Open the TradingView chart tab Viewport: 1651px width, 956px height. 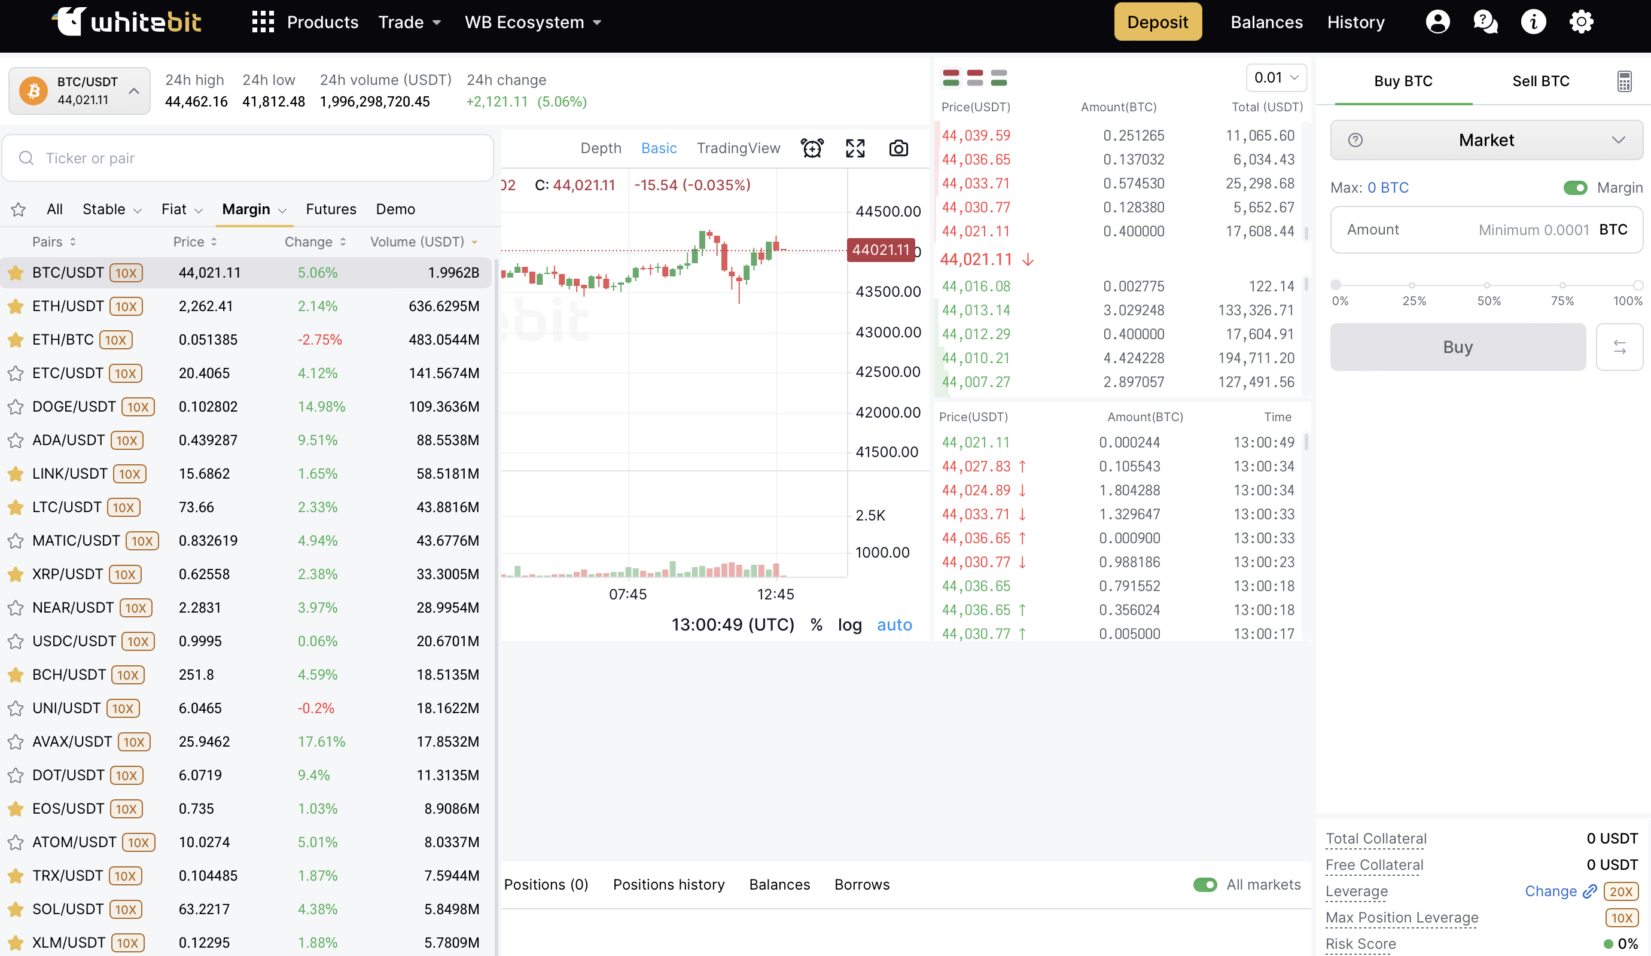738,148
